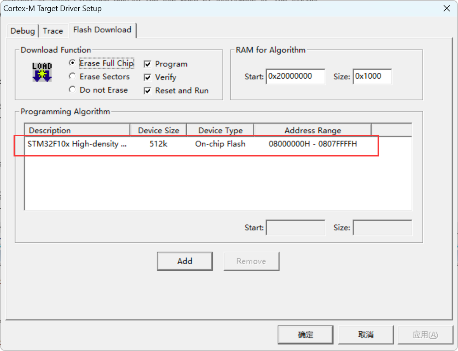This screenshot has width=458, height=351.
Task: Switch to the Flash Download tab
Action: (x=102, y=30)
